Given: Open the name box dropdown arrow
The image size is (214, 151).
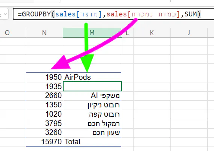Looking at the screenshot, I should 5,14.
